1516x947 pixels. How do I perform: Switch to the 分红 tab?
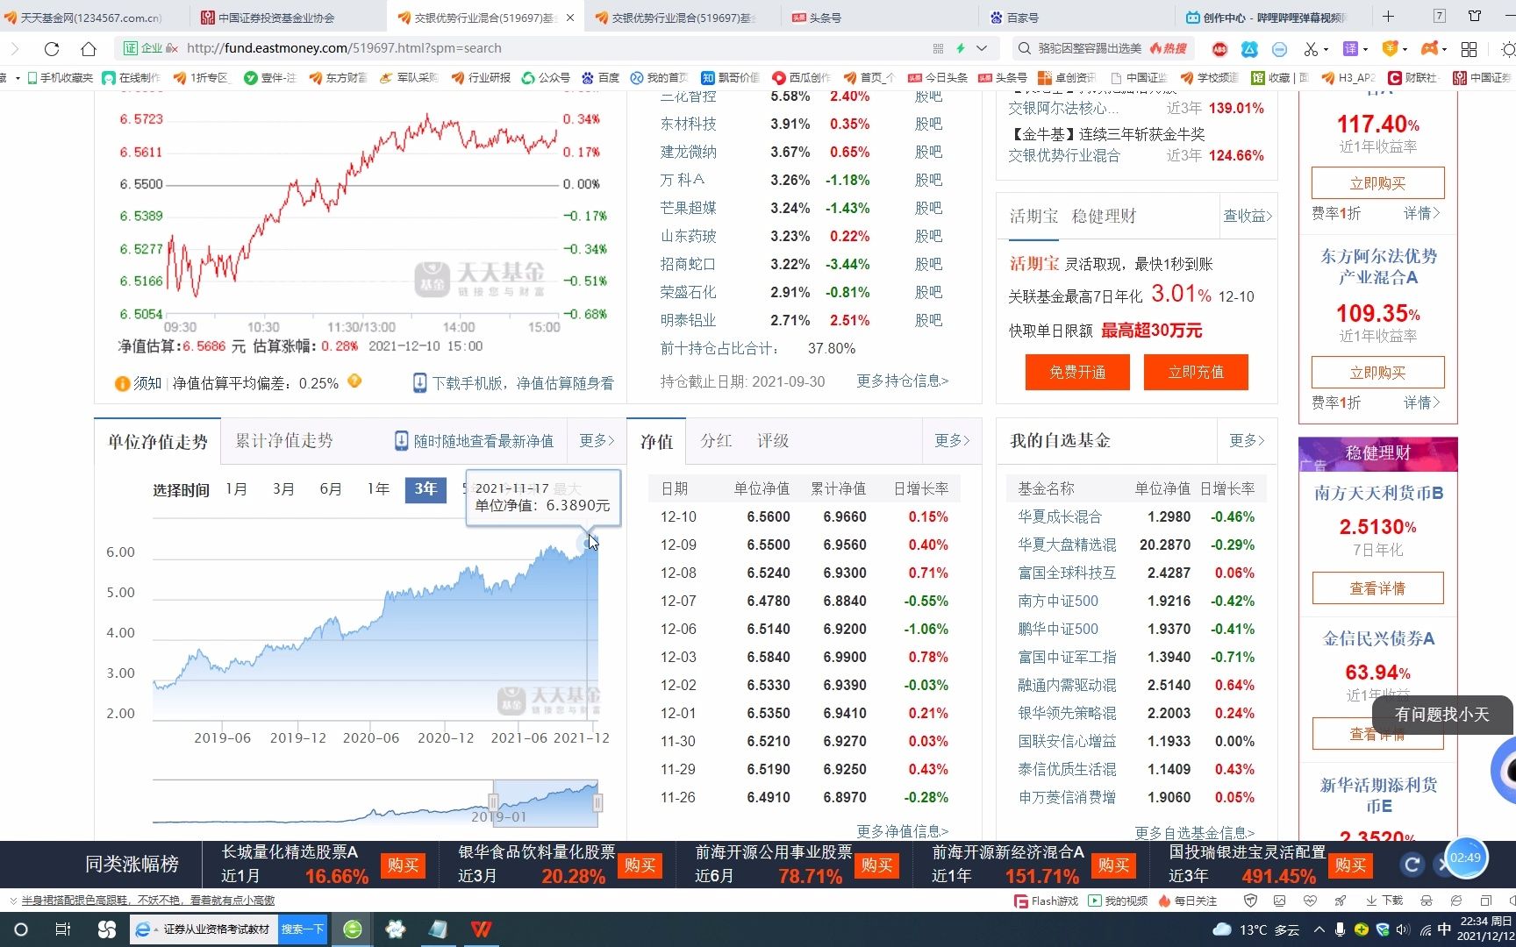pos(716,441)
